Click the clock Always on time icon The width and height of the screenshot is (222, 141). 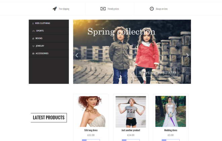(152, 9)
